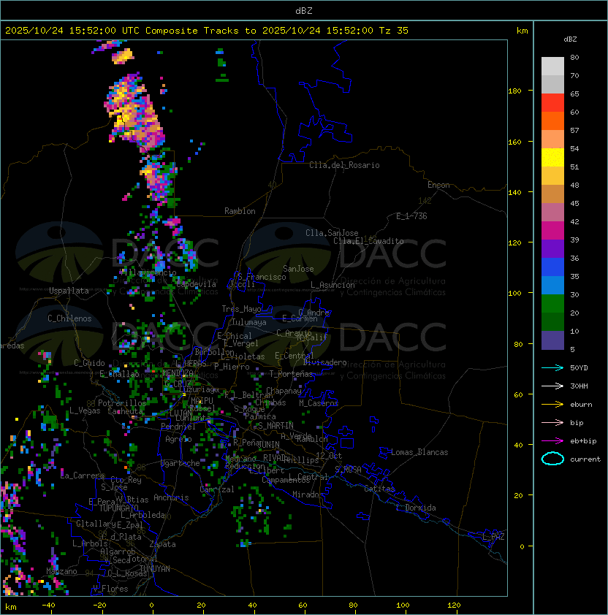Click the green swatch below 30 dBZ
This screenshot has width=608, height=615.
(x=552, y=304)
